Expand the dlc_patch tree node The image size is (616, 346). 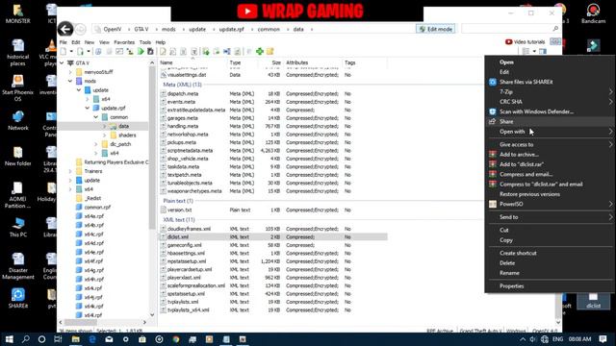coord(96,144)
